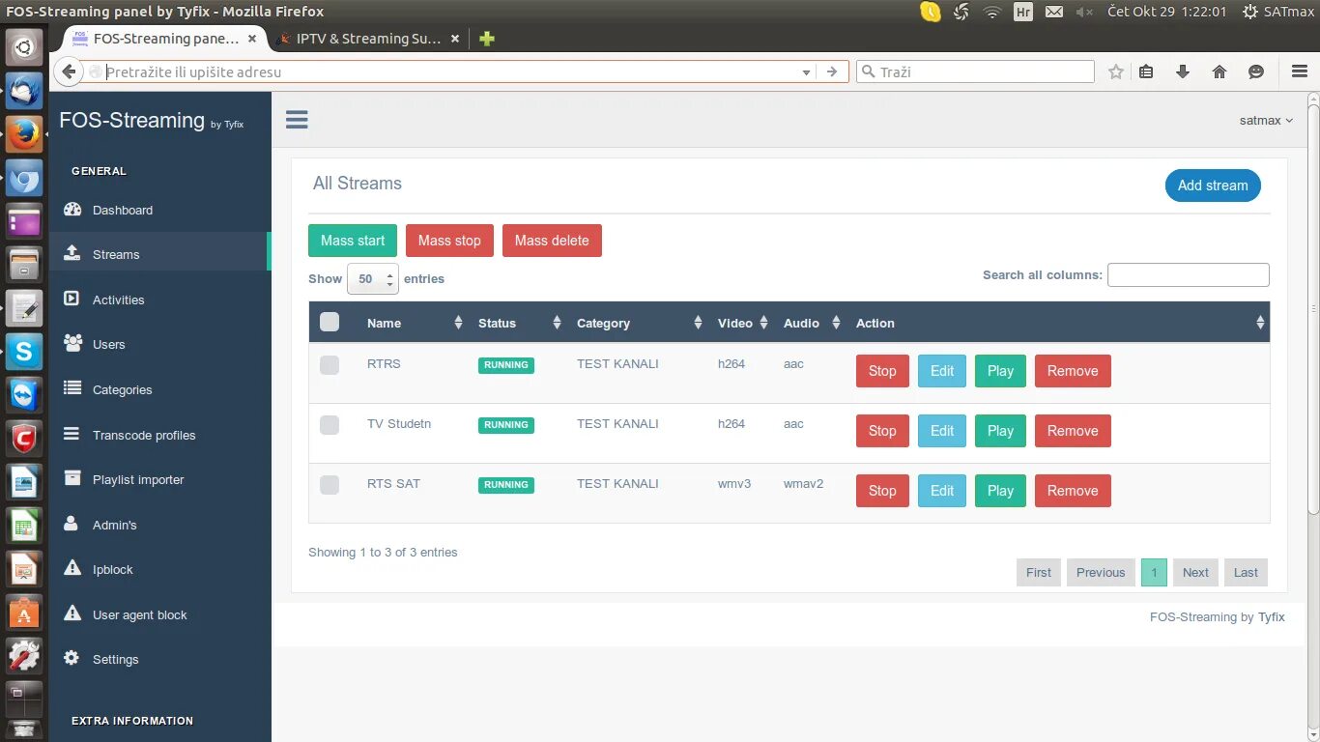The image size is (1320, 742).
Task: Open the address bar history dropdown arrow
Action: 806,71
